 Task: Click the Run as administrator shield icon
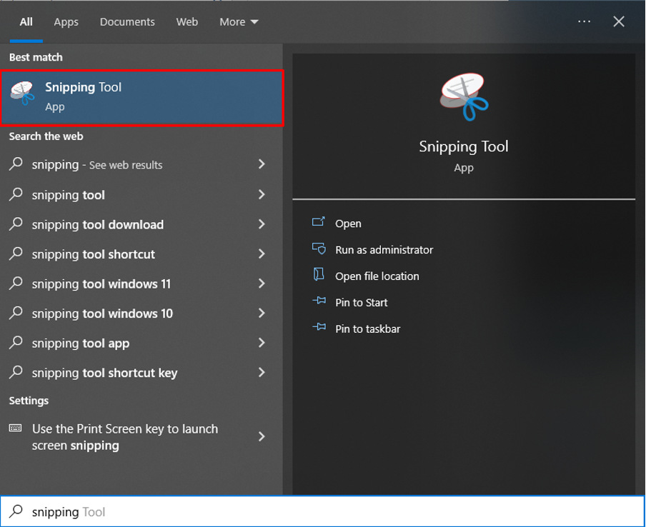tap(319, 249)
